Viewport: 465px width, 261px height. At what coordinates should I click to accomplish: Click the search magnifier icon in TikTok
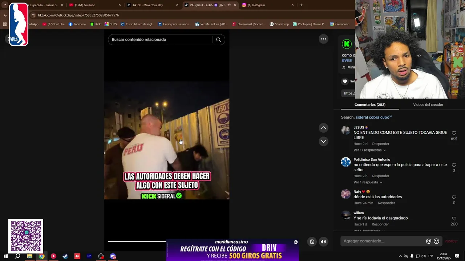(x=218, y=40)
